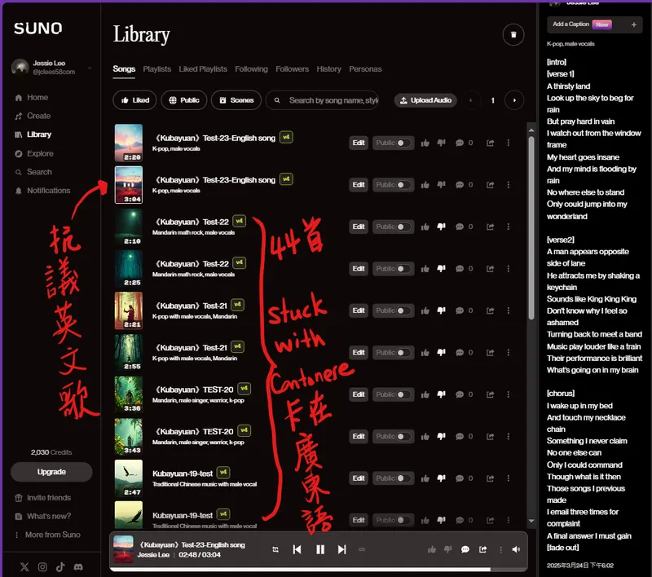The image size is (652, 577).
Task: Open more options for second Test-23-English song (3:04)
Action: coord(508,185)
